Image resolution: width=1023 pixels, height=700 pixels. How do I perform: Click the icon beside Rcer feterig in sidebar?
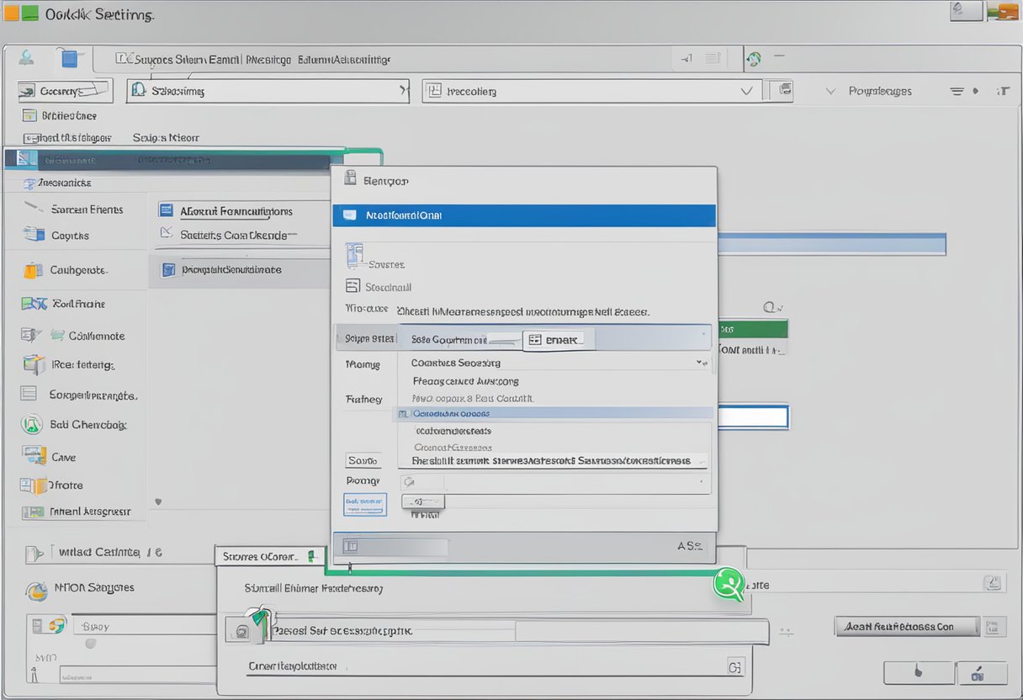point(34,364)
